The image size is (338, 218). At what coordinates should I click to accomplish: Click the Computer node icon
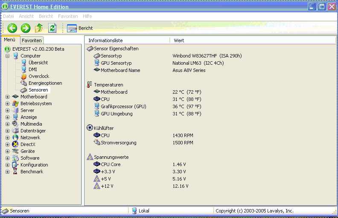[x=15, y=56]
